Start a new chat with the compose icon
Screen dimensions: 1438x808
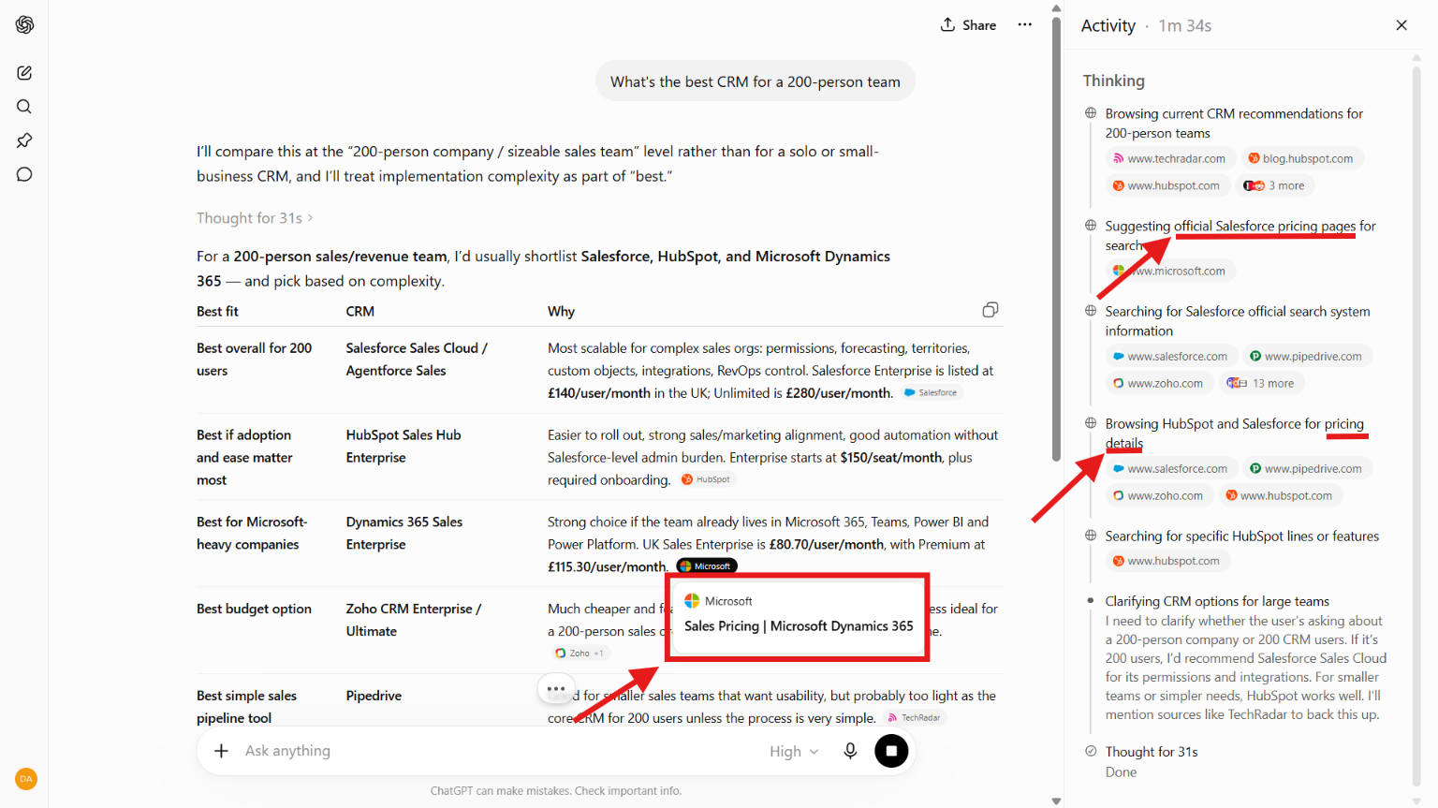(24, 73)
